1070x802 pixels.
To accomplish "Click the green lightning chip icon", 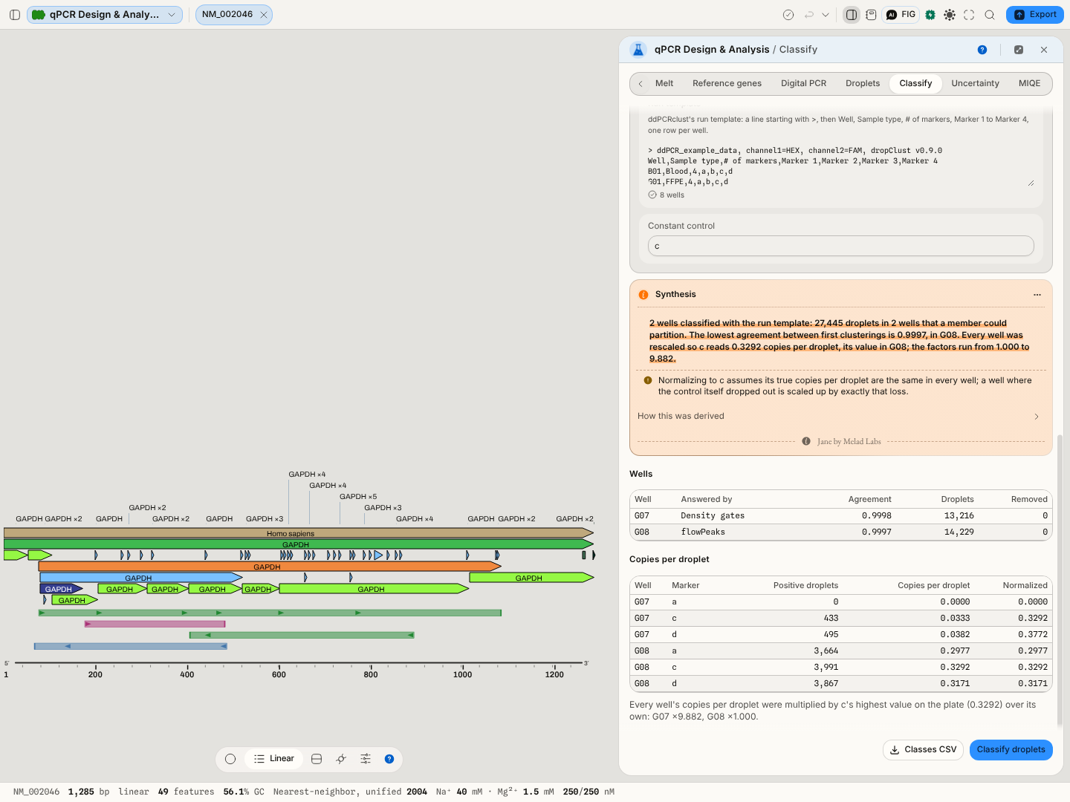I will [930, 15].
